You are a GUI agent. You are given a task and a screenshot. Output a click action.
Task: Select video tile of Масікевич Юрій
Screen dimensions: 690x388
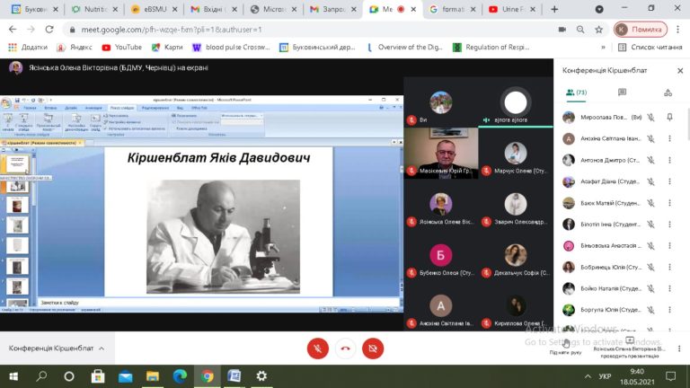pos(441,153)
